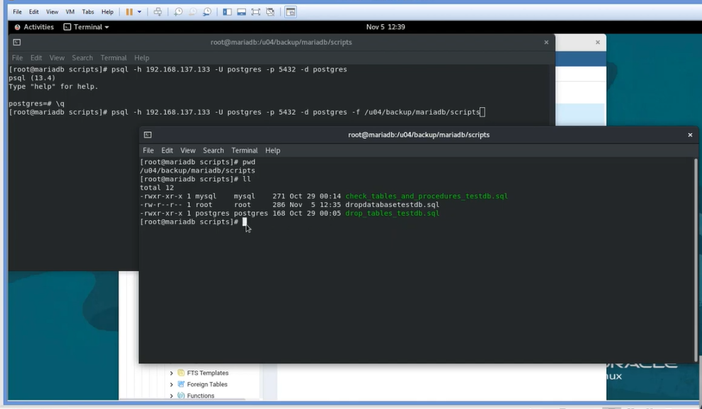
Task: Click dropdatabasetestdb.sql filename in listing
Action: pos(392,204)
